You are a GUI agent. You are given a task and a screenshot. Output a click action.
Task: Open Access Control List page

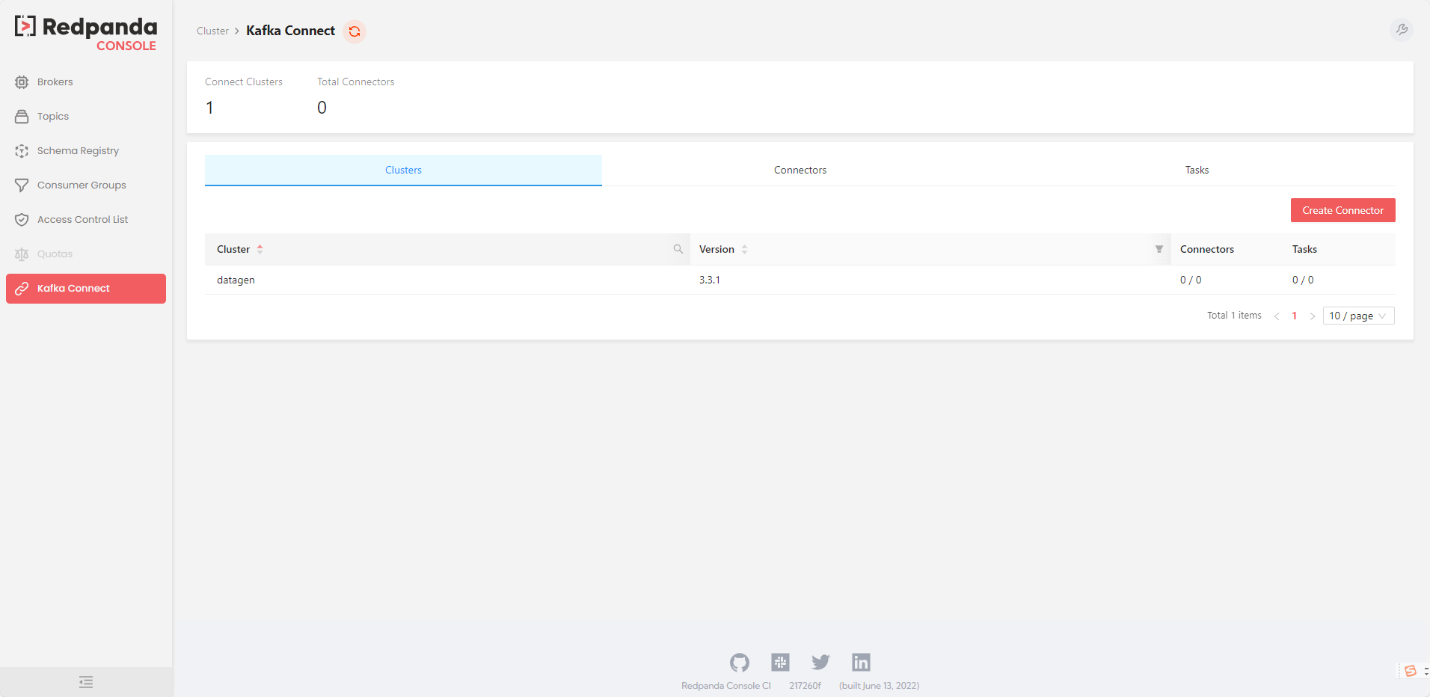[x=86, y=220]
